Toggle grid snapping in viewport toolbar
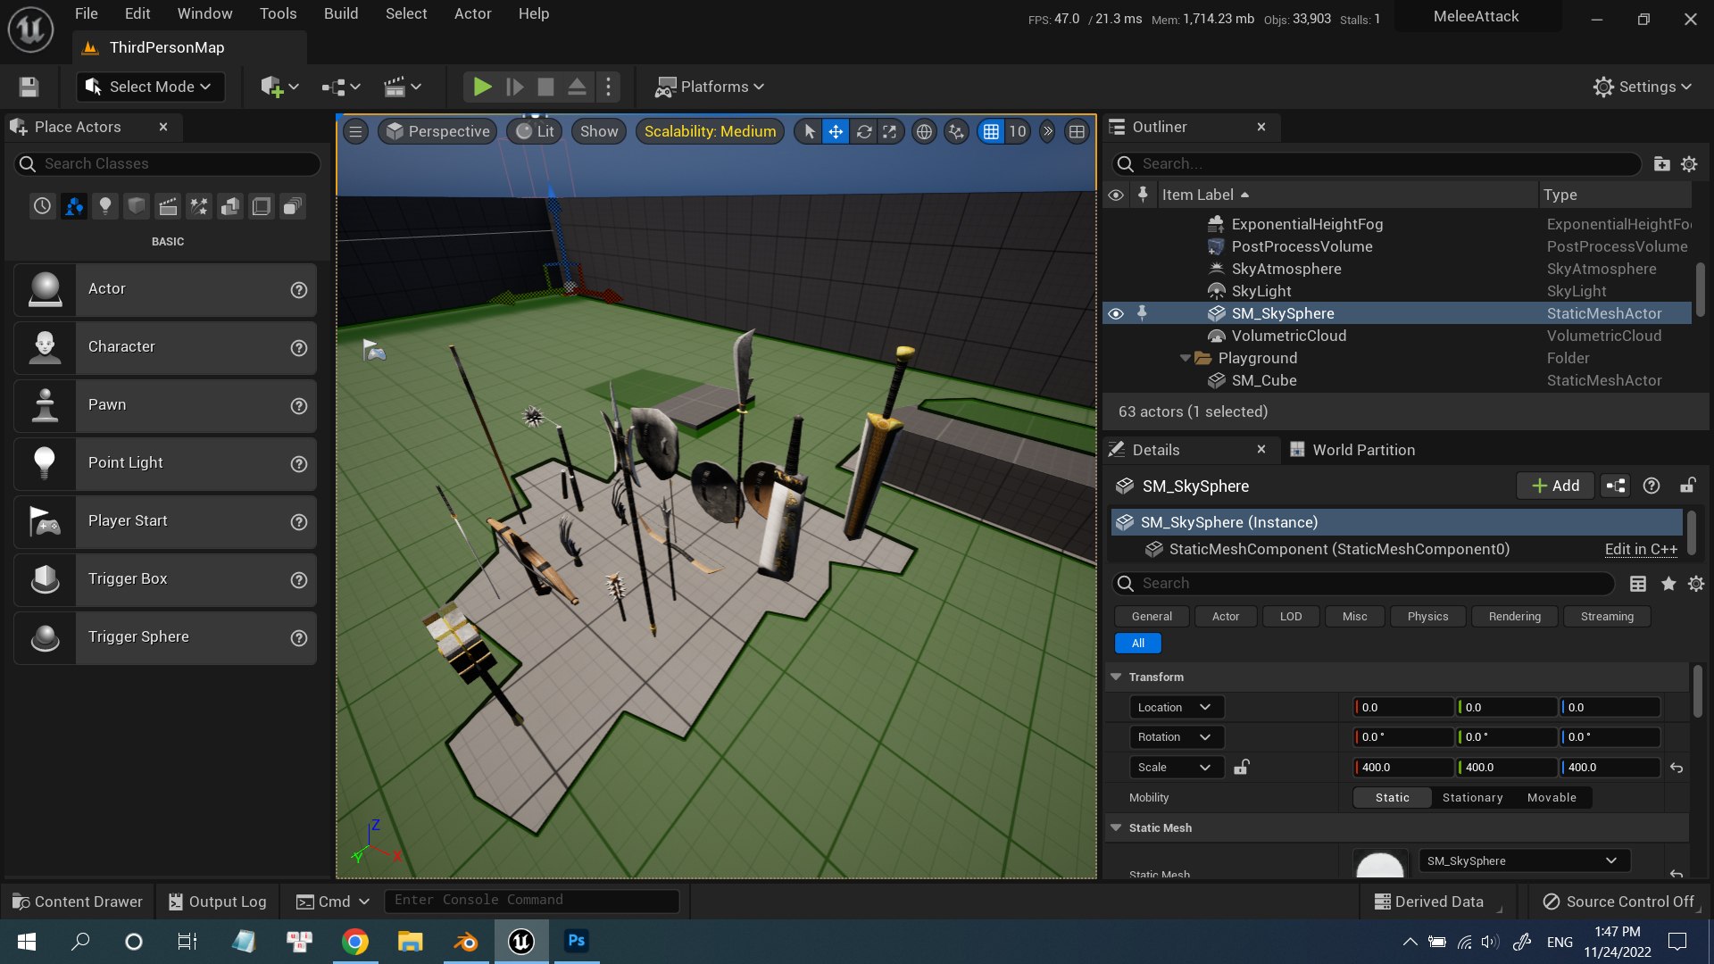This screenshot has height=964, width=1714. click(x=991, y=132)
